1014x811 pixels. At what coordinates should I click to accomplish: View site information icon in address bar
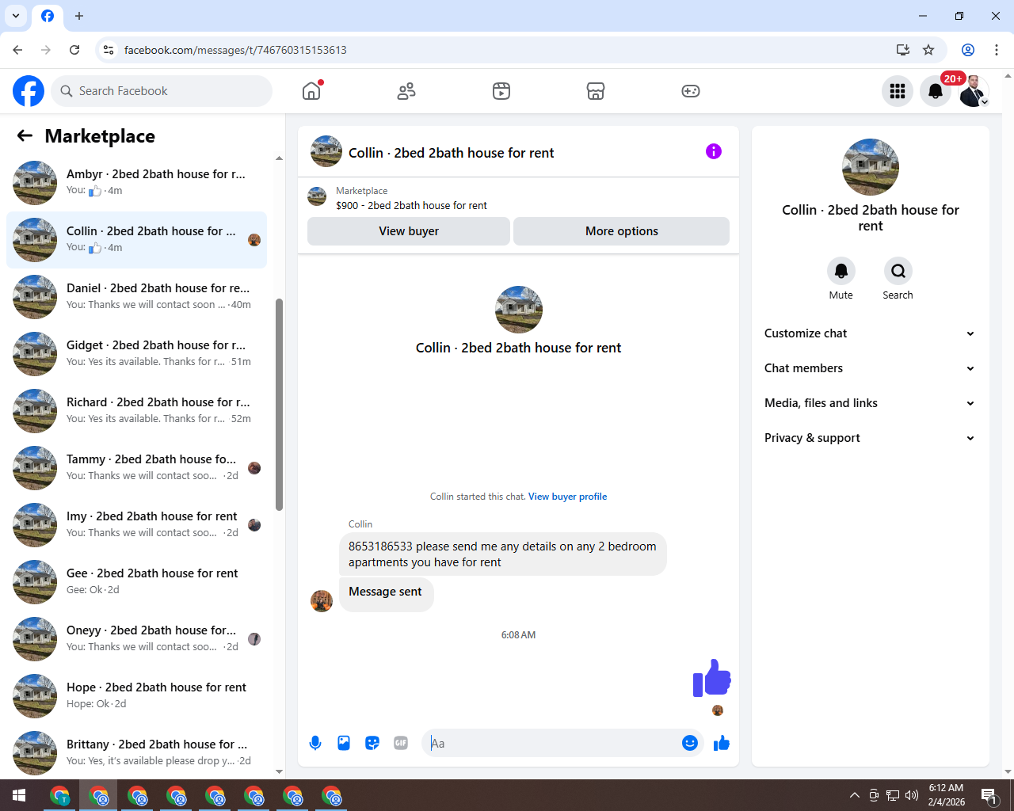coord(109,50)
